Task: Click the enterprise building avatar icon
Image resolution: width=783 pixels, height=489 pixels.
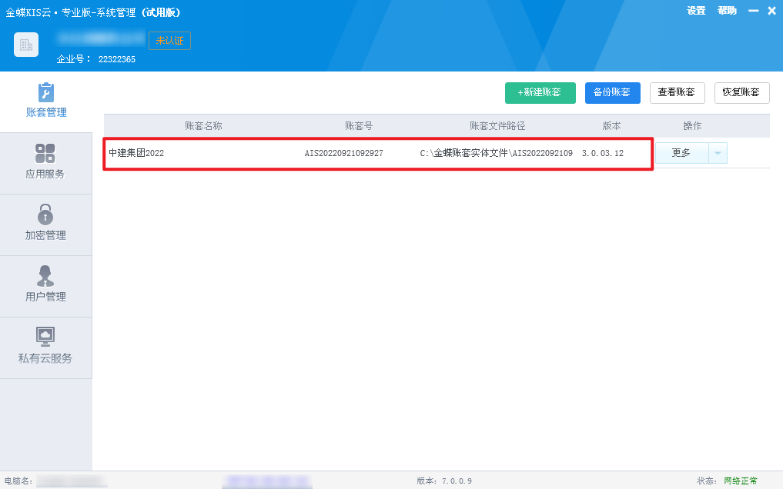Action: (26, 45)
